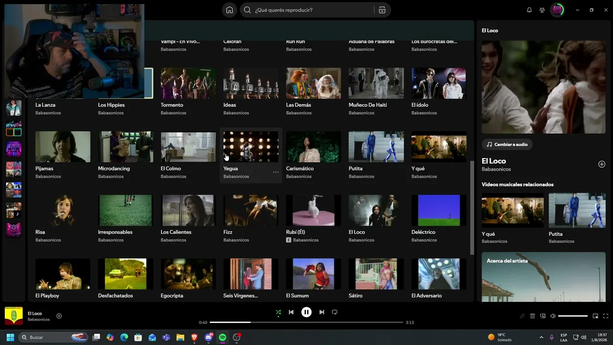Open the playback queue icon
Viewport: 613px width, 345px height.
(x=533, y=316)
